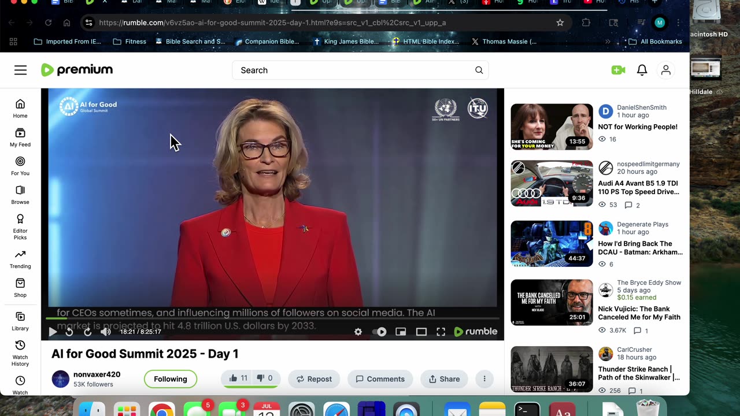The height and width of the screenshot is (416, 740).
Task: Open the three-dot more options menu
Action: pyautogui.click(x=484, y=379)
